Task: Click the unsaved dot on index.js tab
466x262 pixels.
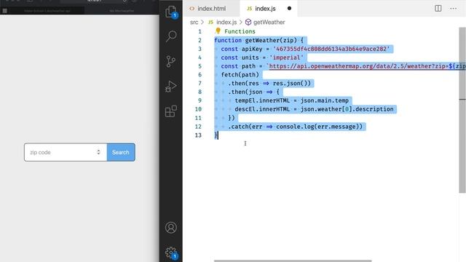Action: [289, 8]
